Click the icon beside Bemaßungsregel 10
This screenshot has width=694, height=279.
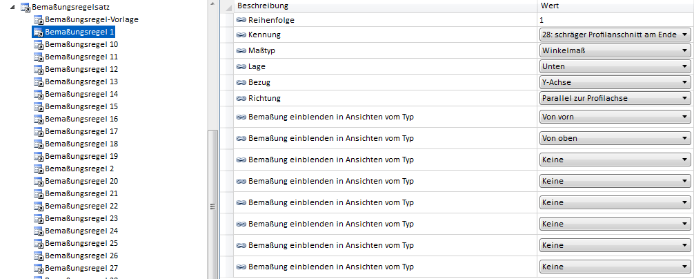pyautogui.click(x=39, y=44)
